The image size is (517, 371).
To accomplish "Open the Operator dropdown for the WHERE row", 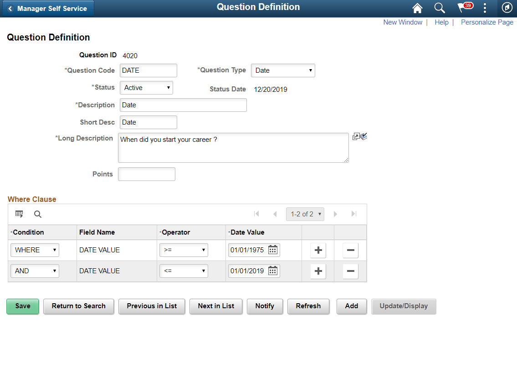I will (184, 250).
